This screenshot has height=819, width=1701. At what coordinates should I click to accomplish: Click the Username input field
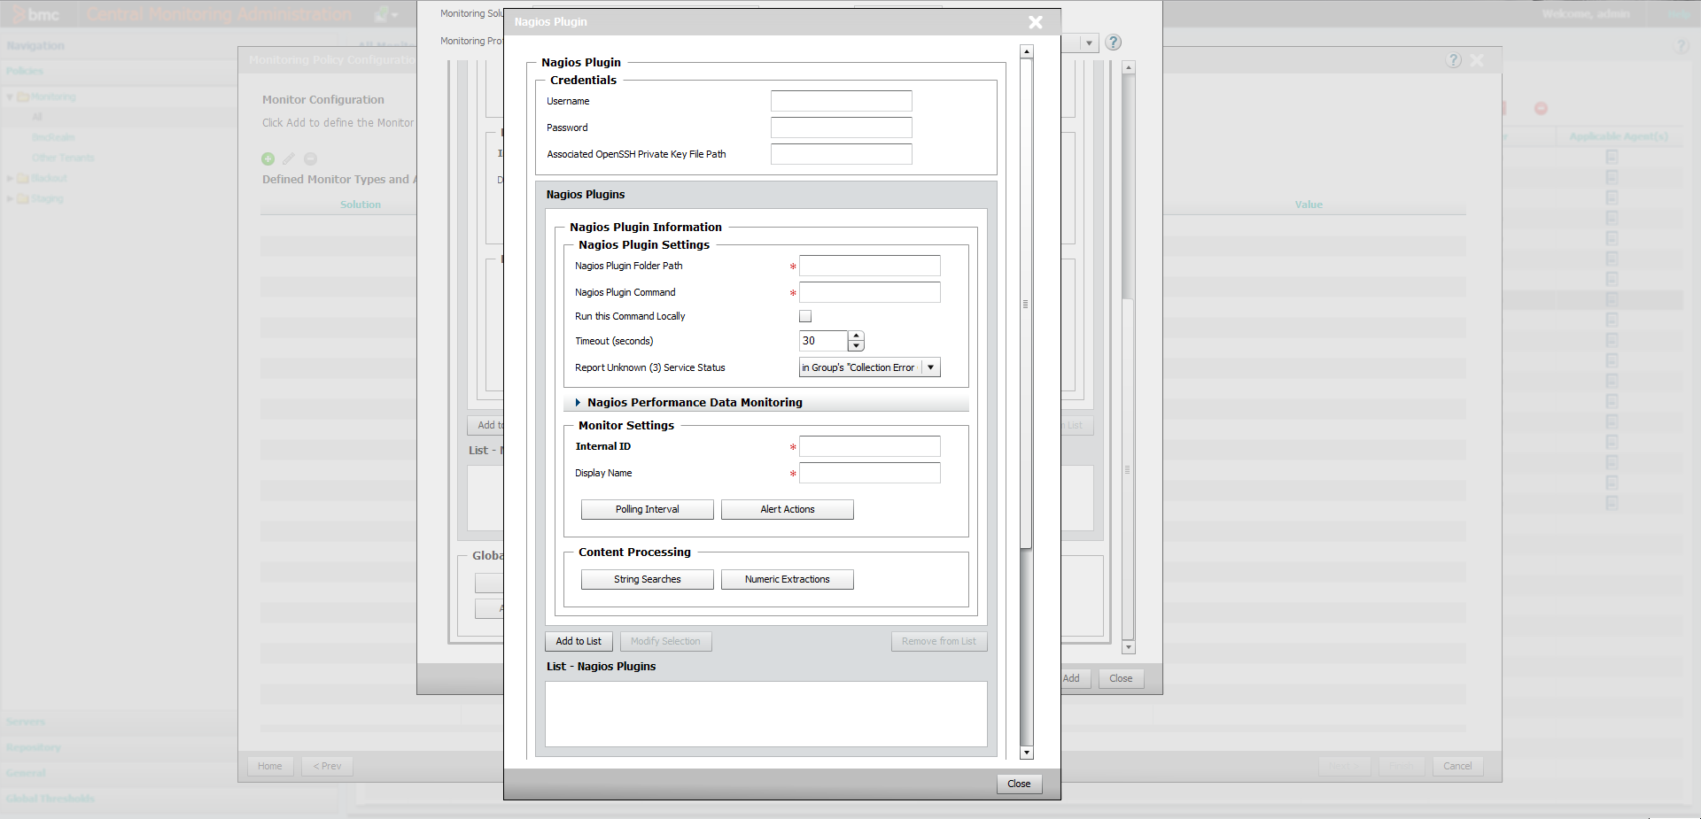(841, 101)
